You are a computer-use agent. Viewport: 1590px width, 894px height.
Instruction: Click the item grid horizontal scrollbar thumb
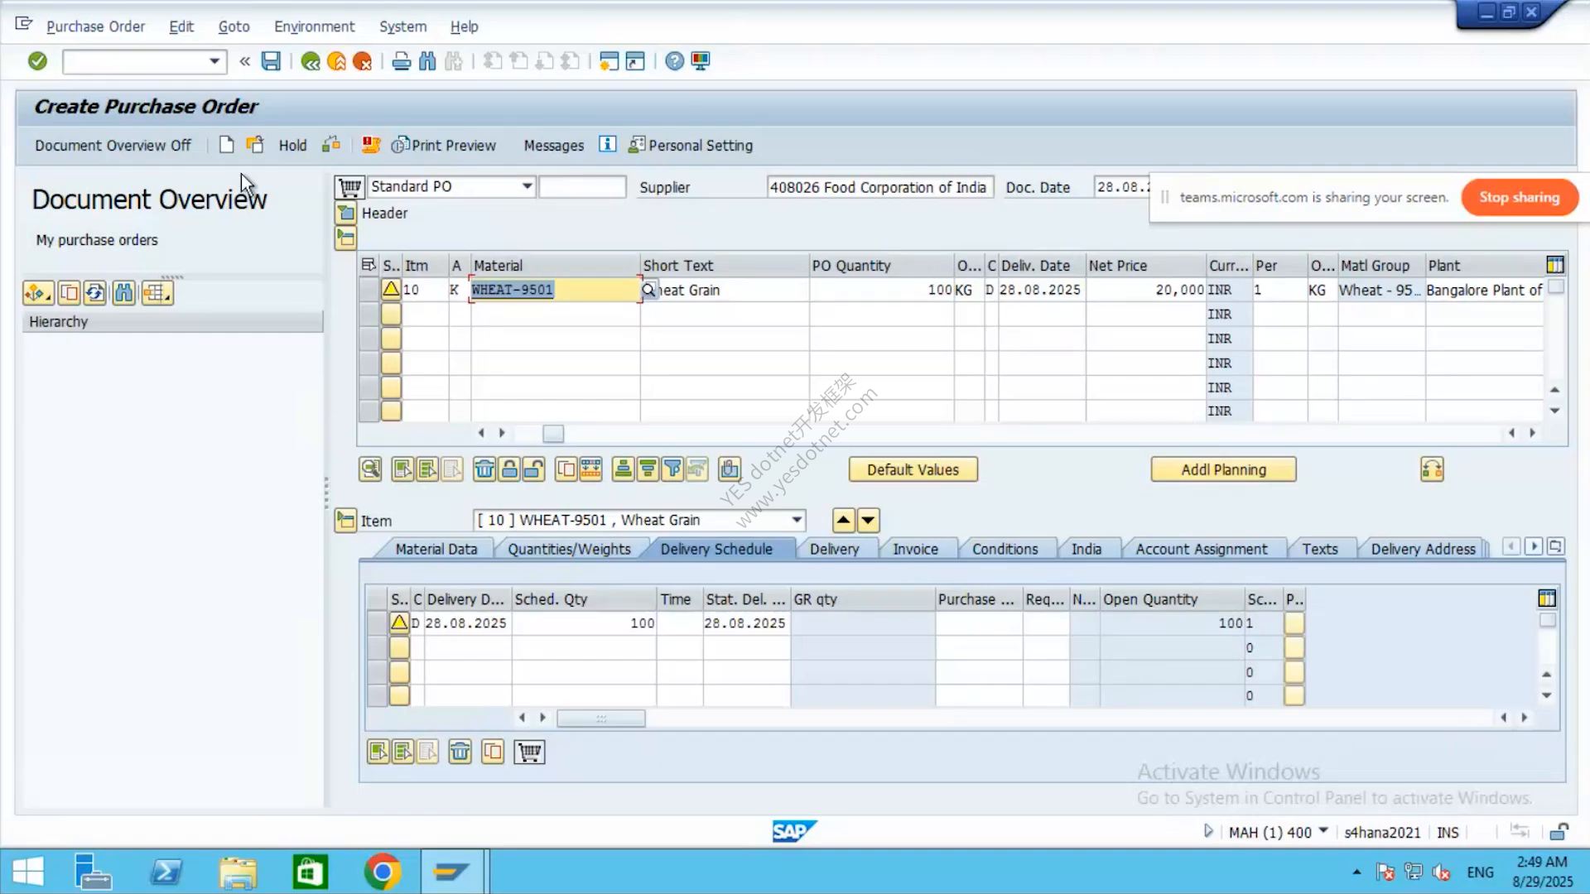coord(553,433)
